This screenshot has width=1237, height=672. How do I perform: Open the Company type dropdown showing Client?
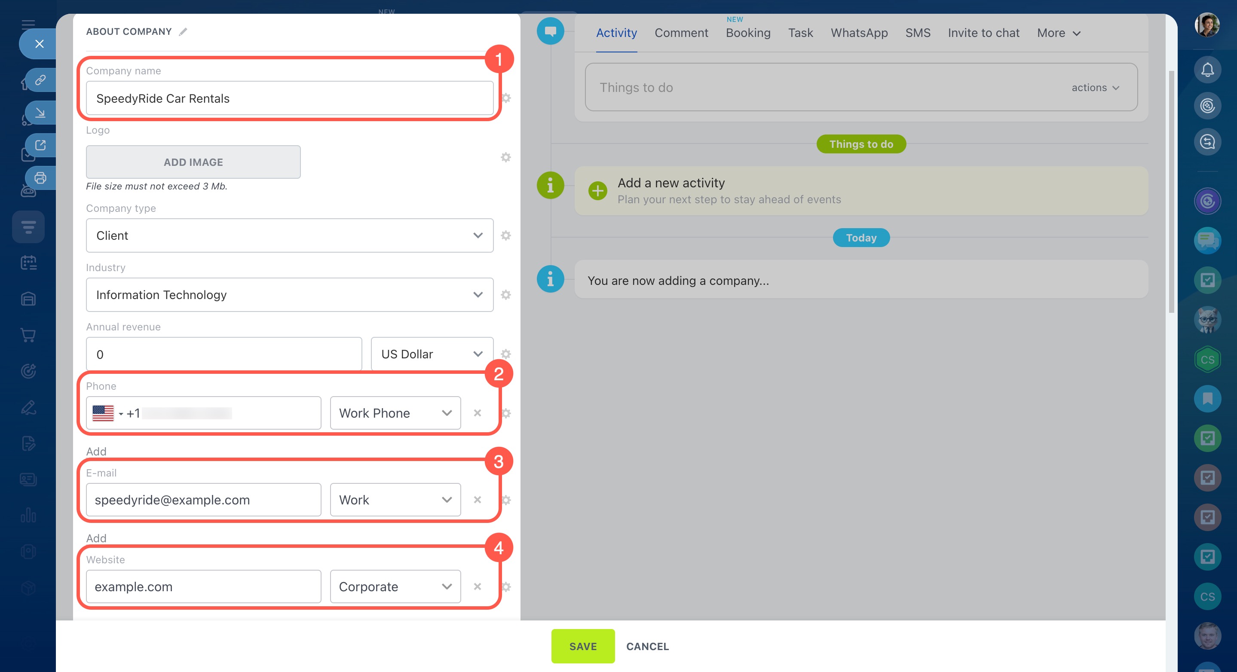tap(289, 236)
